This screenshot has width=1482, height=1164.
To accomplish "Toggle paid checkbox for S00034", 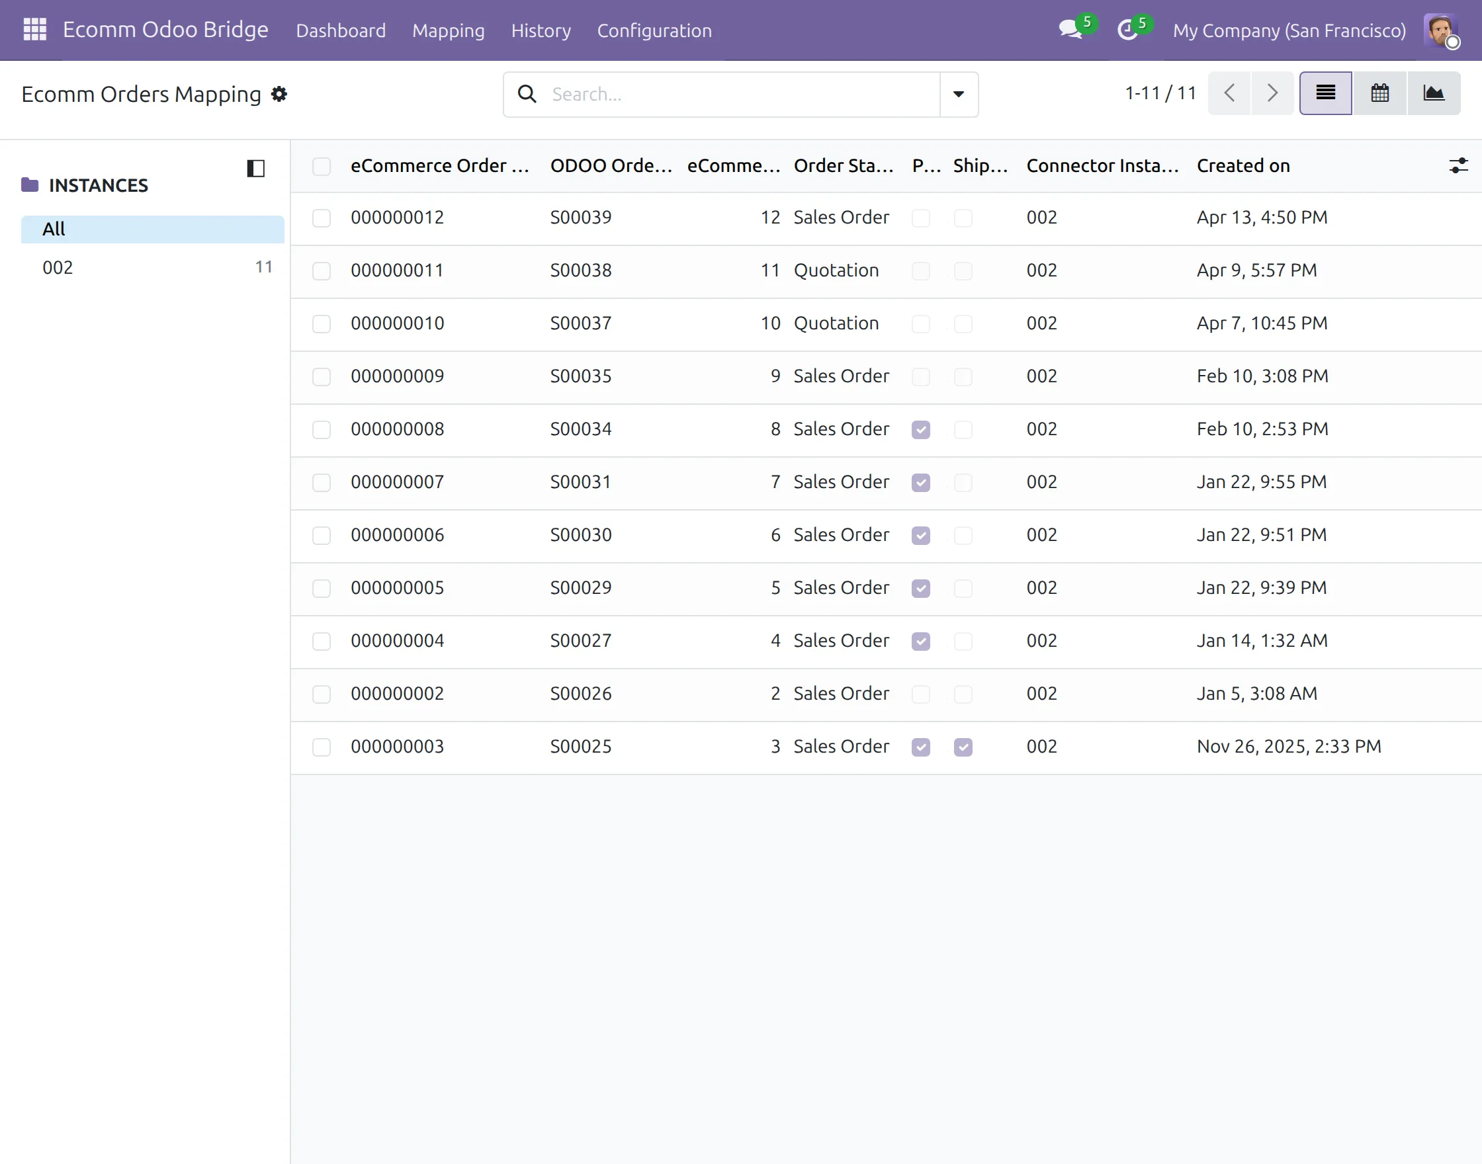I will 921,430.
